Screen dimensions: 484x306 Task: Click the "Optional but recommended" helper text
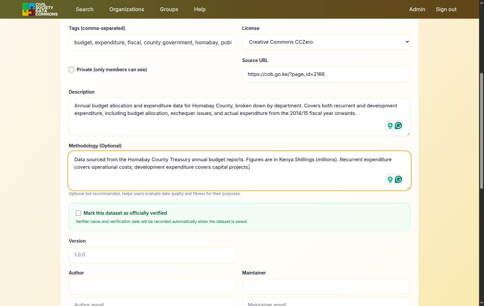[155, 194]
